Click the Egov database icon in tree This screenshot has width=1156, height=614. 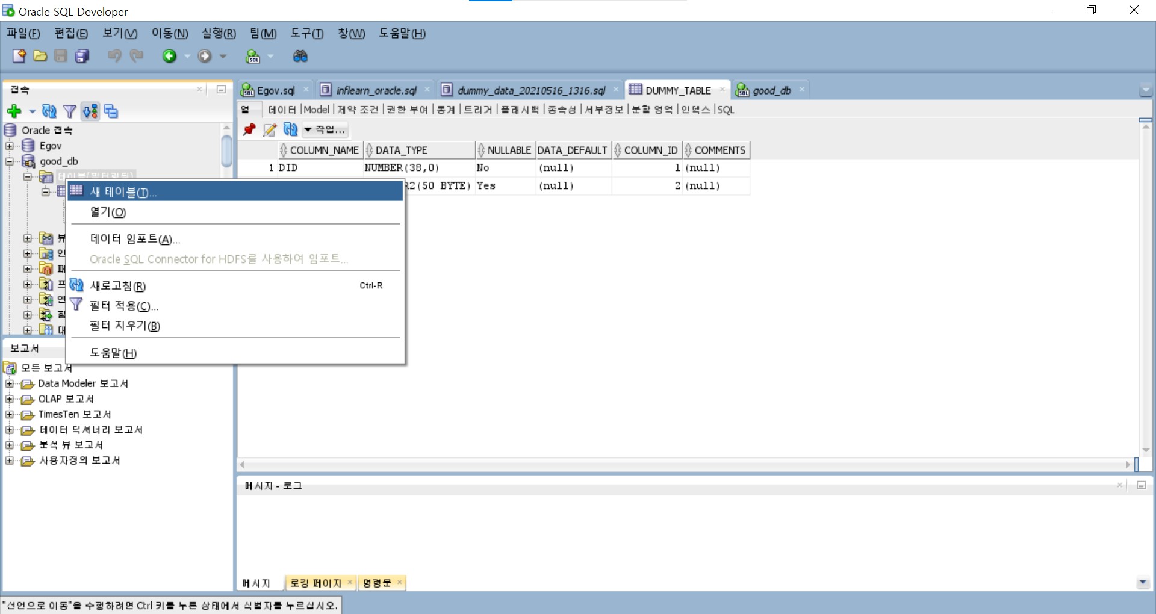click(28, 146)
